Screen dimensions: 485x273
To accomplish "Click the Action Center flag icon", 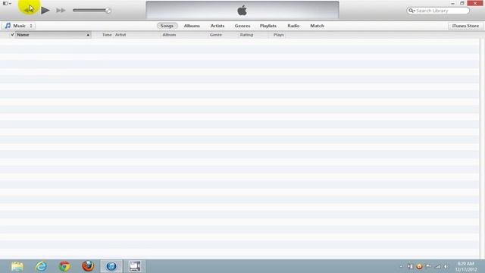I will click(428, 266).
